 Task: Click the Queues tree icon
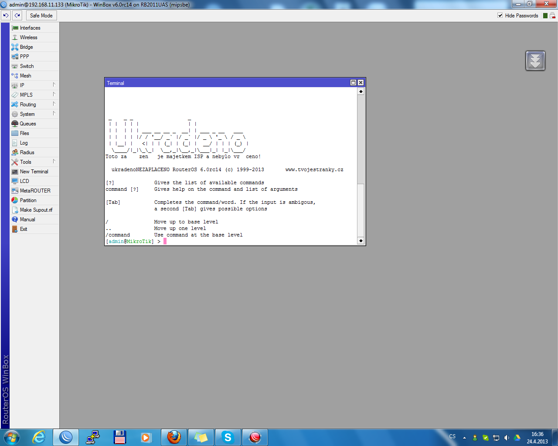pos(15,124)
